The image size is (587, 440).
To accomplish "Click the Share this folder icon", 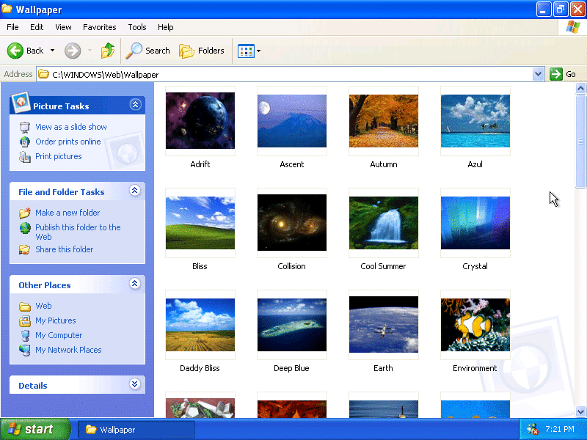I will click(x=25, y=249).
